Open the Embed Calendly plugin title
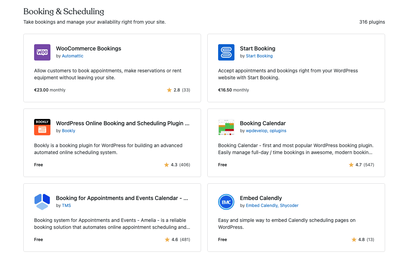Image resolution: width=407 pixels, height=256 pixels. click(261, 198)
